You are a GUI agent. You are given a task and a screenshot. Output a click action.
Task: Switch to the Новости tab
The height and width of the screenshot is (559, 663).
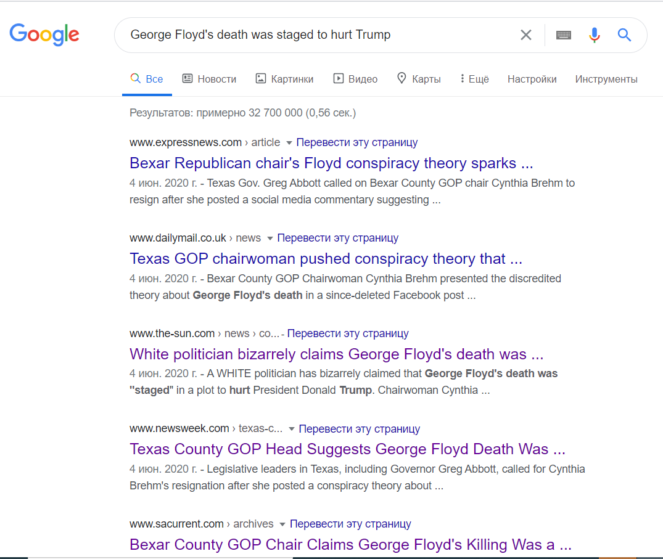209,79
